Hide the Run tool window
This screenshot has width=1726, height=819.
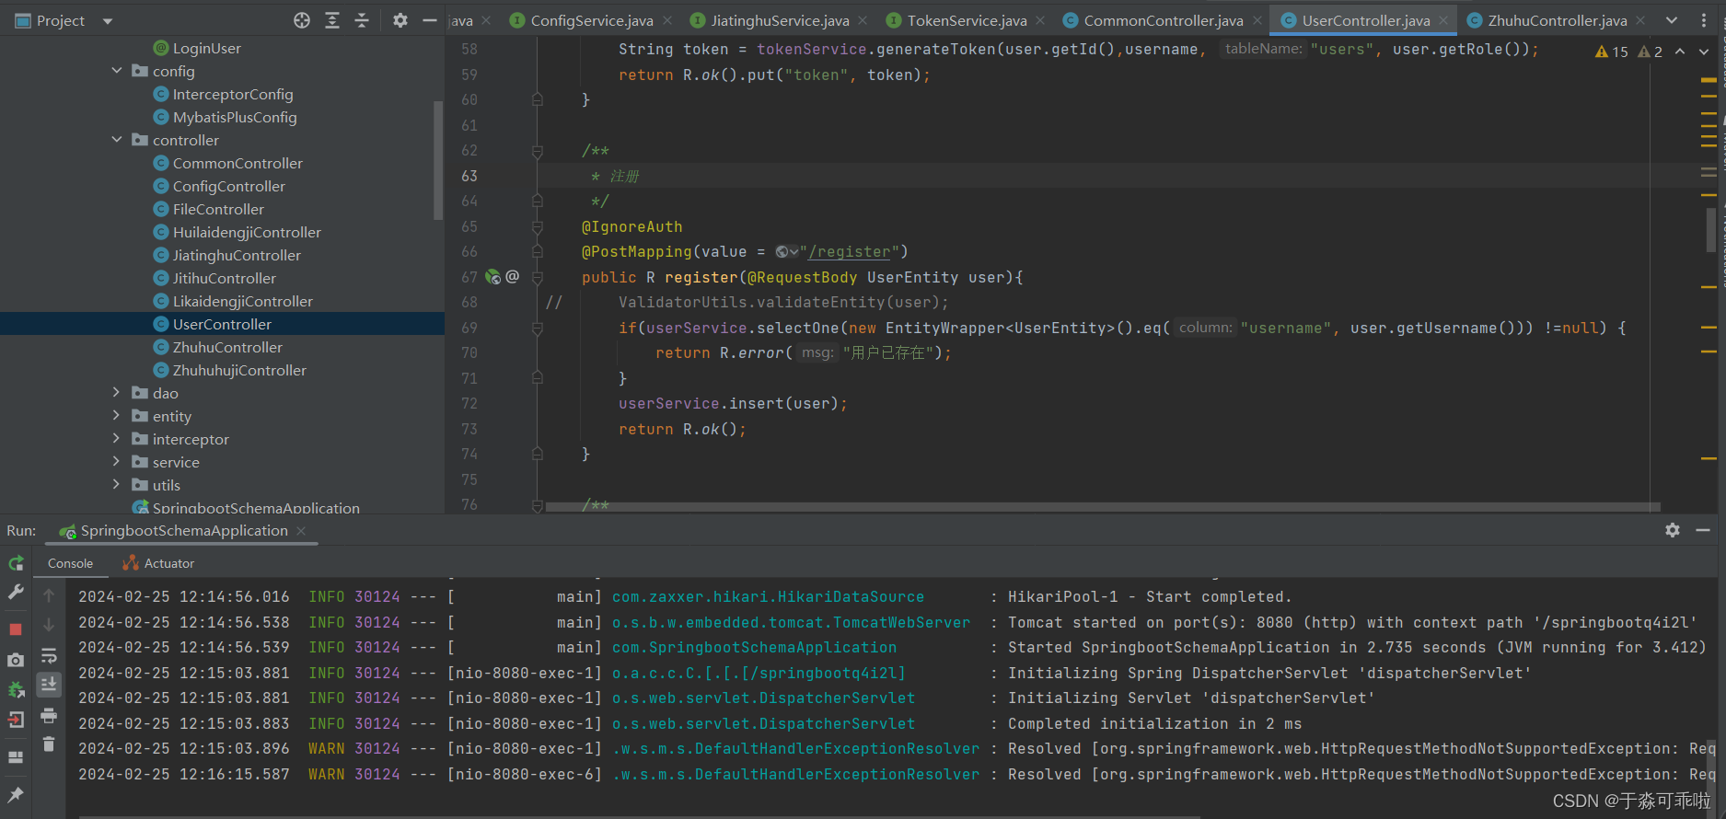(1703, 530)
